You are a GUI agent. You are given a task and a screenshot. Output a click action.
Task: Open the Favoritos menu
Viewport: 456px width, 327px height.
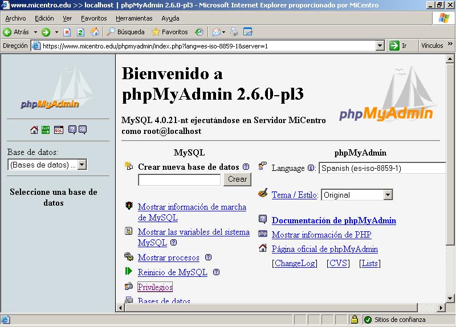pos(93,18)
